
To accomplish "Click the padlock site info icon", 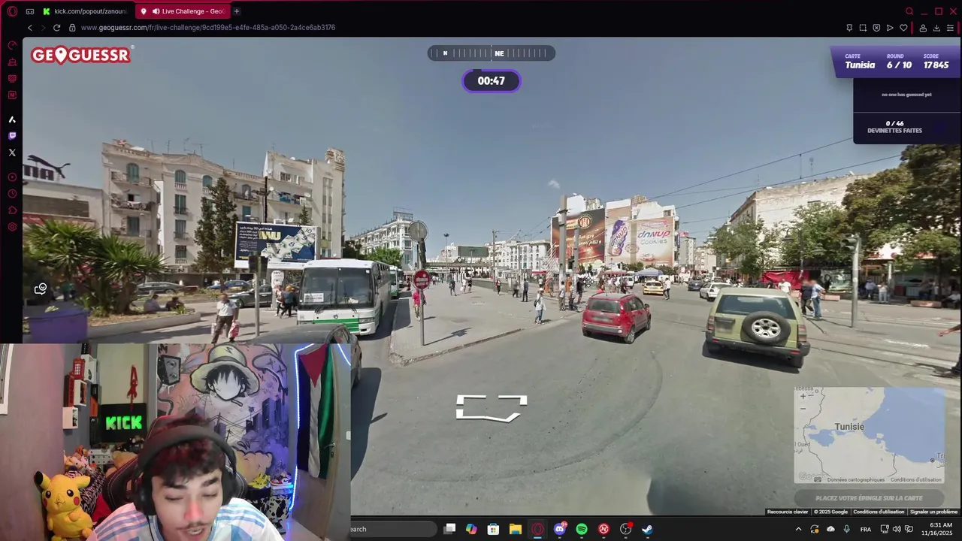I will tap(72, 28).
